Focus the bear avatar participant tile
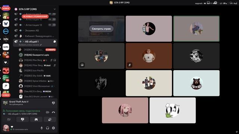This screenshot has height=134, width=239. coord(196,83)
